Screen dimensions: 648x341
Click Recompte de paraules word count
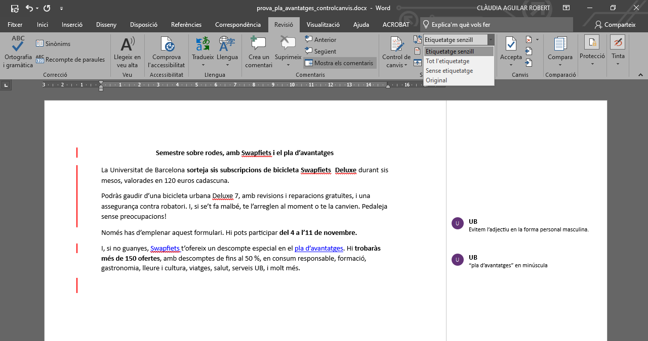click(70, 60)
